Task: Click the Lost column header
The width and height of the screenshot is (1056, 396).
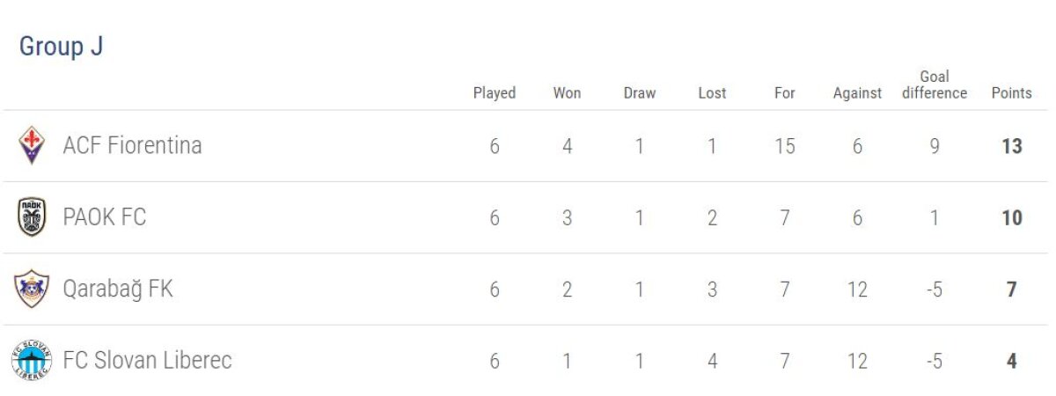Action: point(712,92)
